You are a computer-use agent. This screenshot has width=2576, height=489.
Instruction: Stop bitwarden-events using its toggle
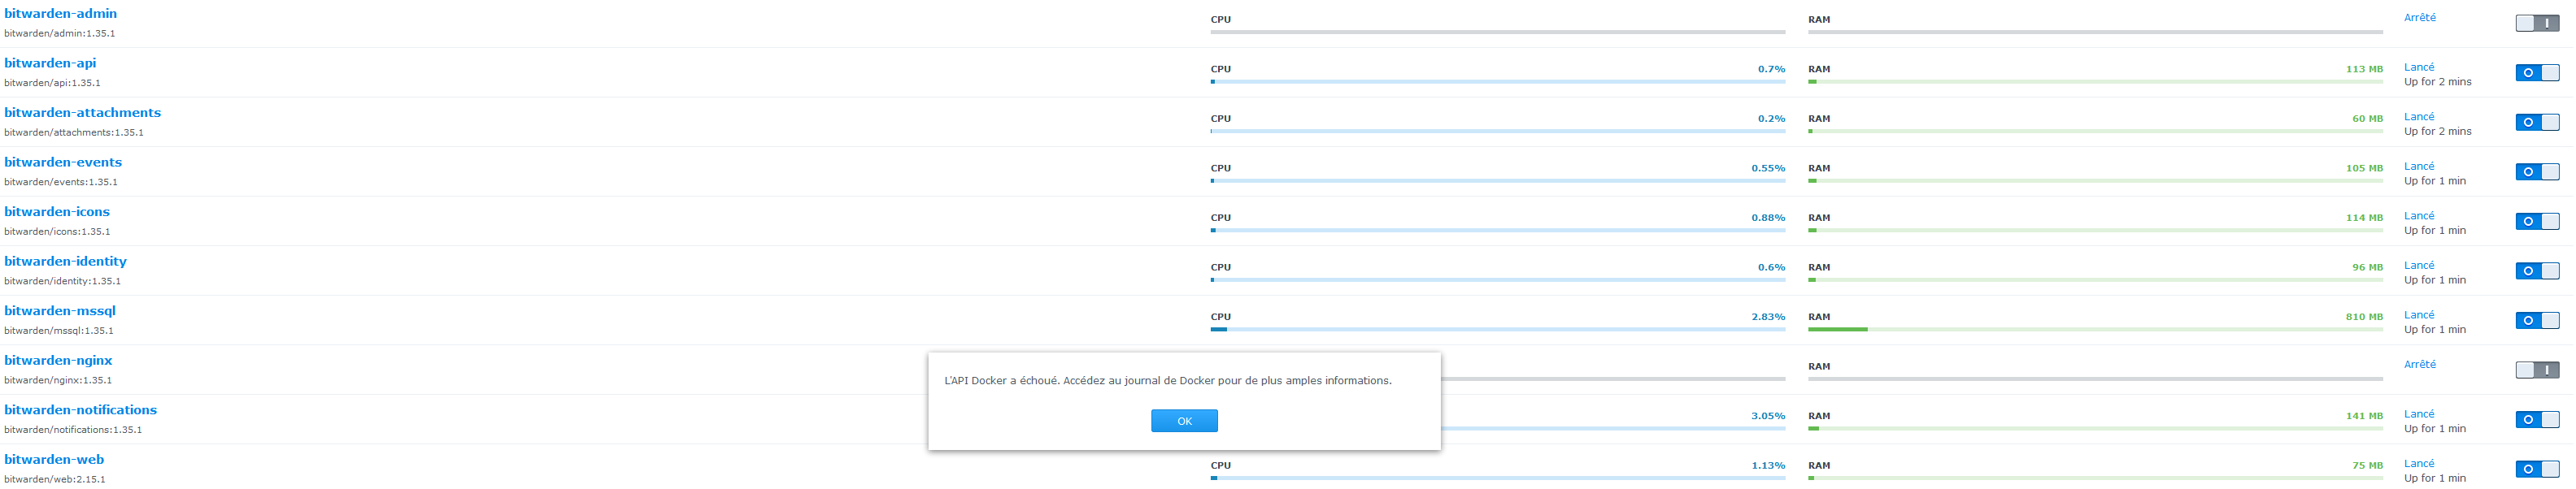pyautogui.click(x=2537, y=171)
